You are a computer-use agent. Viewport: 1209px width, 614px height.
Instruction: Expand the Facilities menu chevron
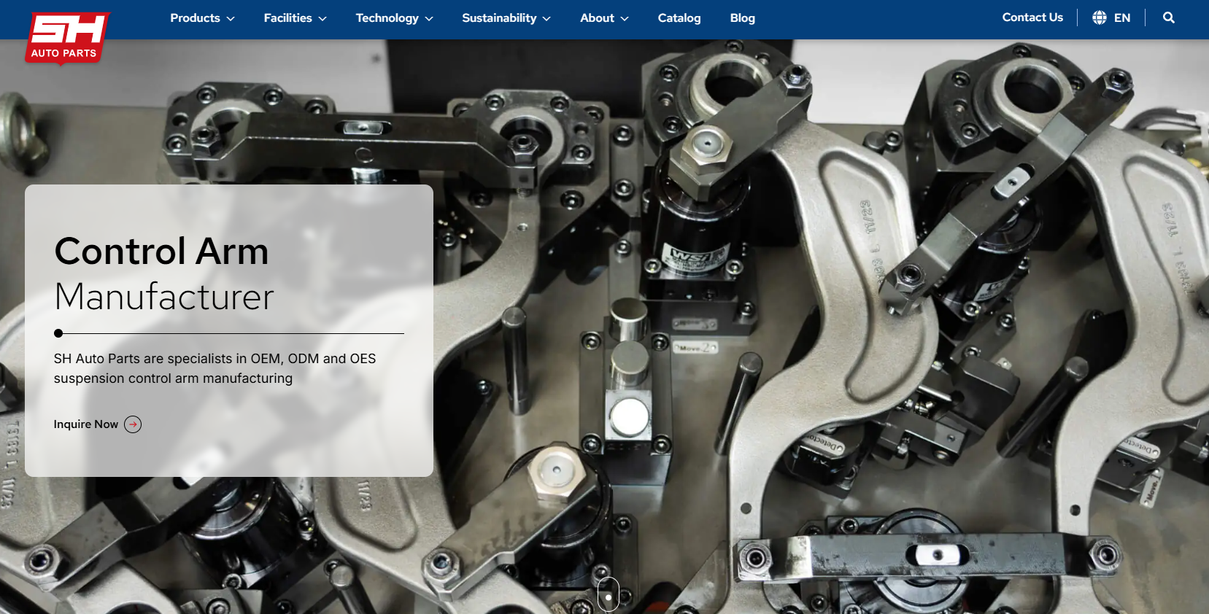[x=322, y=18]
